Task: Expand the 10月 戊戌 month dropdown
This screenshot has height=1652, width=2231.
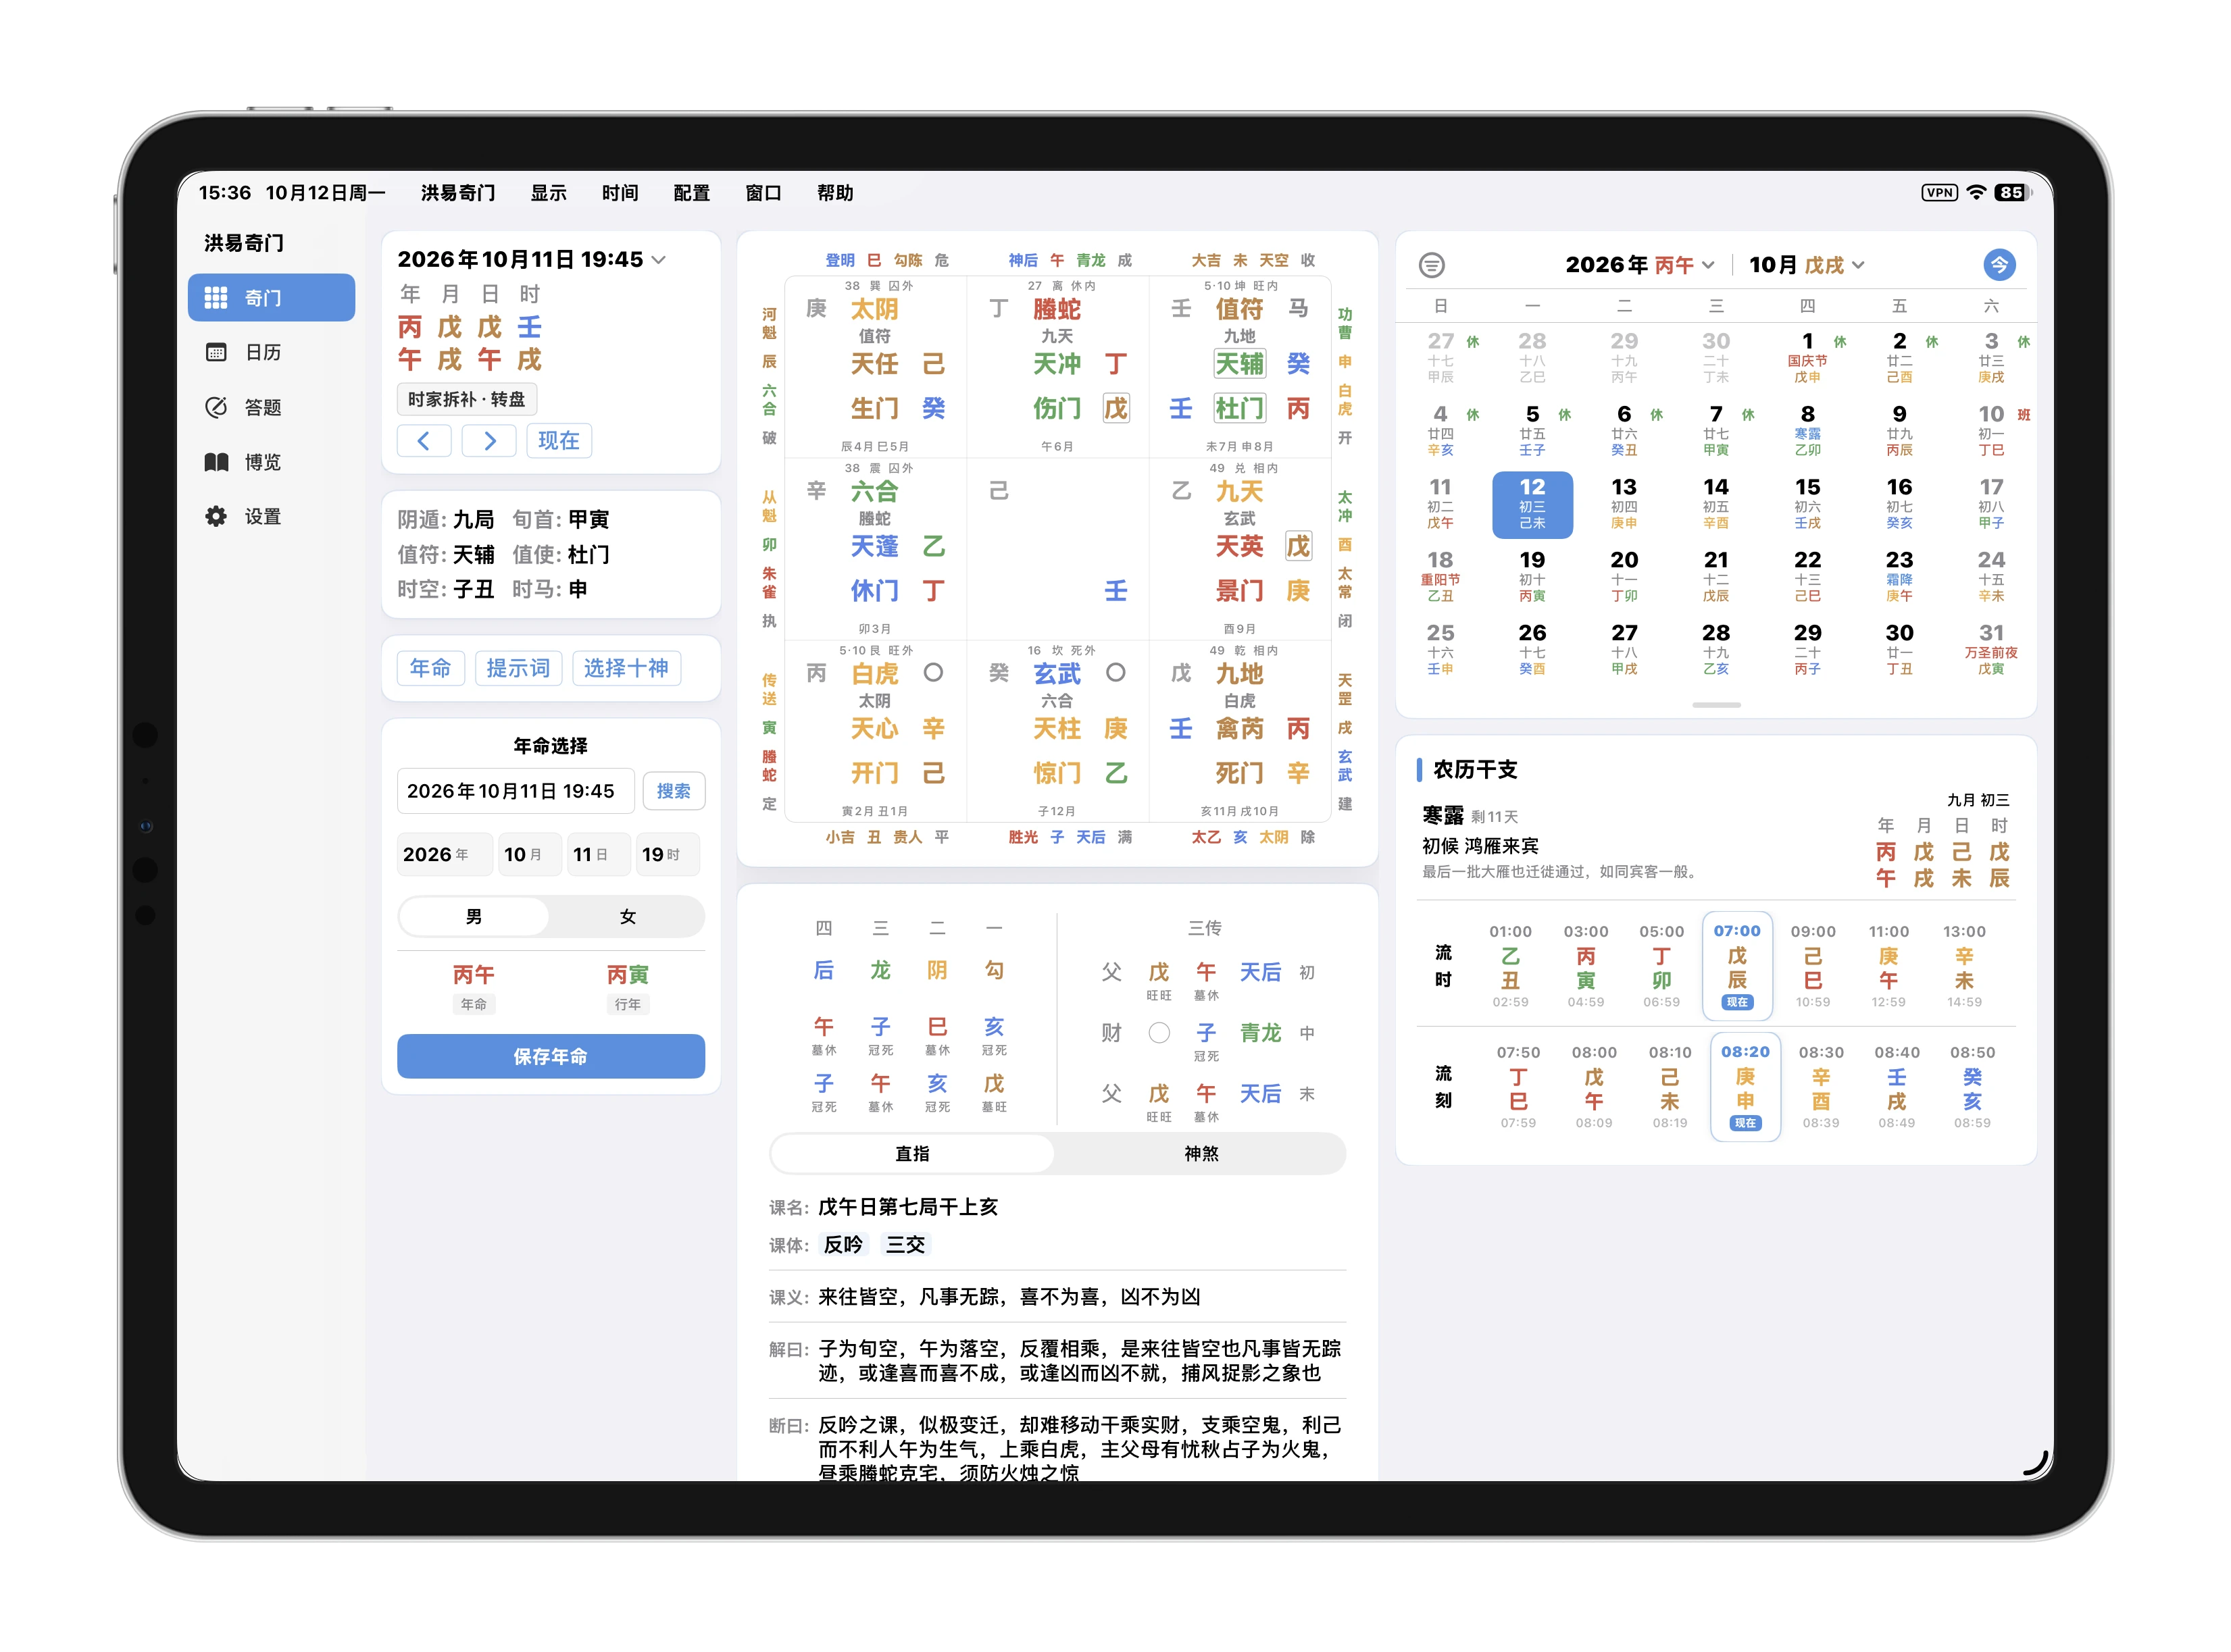Action: coord(1807,265)
